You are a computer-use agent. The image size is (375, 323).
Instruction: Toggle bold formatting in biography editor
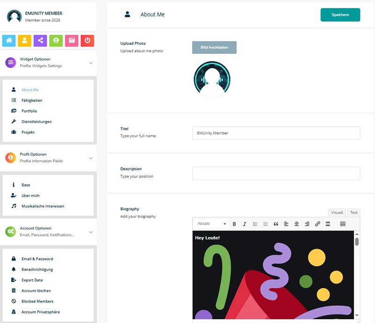pos(234,224)
